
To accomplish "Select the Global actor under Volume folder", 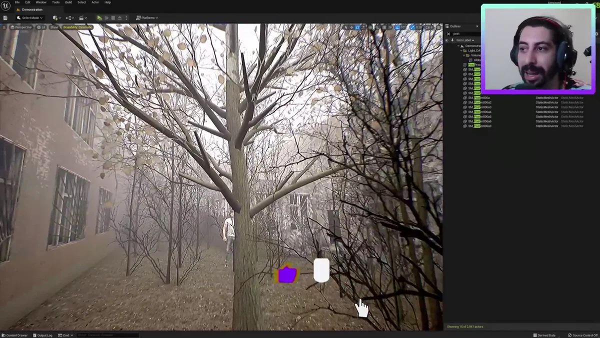I will tap(474, 60).
